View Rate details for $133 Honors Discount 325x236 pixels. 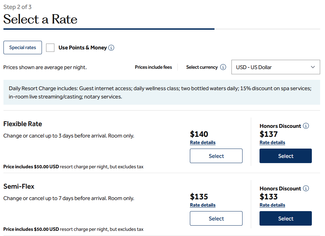pos(272,205)
